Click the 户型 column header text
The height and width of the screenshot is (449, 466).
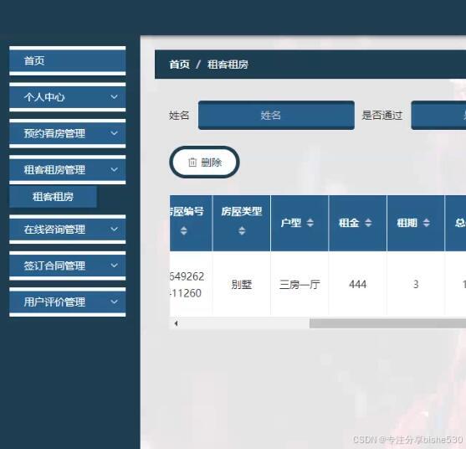pyautogui.click(x=291, y=223)
